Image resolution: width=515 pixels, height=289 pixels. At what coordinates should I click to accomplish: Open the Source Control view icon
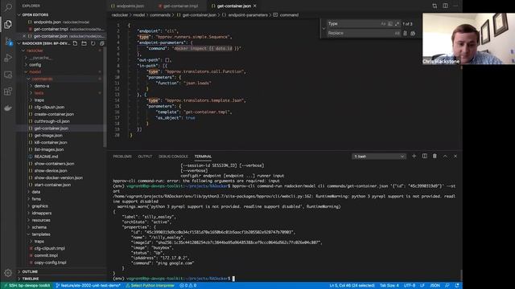pyautogui.click(x=8, y=41)
